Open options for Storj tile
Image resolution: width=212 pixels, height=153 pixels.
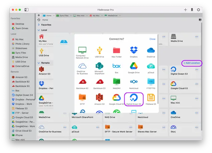click(197, 127)
